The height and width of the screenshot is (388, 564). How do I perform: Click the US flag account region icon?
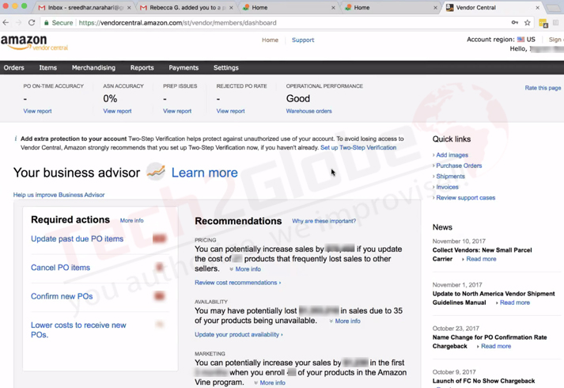click(520, 40)
